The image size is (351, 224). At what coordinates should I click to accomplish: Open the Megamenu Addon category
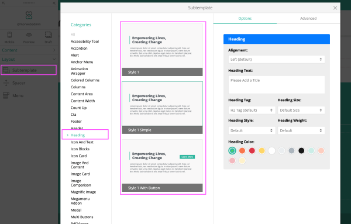[x=80, y=201]
